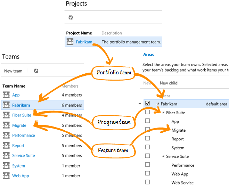This screenshot has height=189, width=229.
Task: Sort by the Team Name column header
Action: (x=14, y=86)
